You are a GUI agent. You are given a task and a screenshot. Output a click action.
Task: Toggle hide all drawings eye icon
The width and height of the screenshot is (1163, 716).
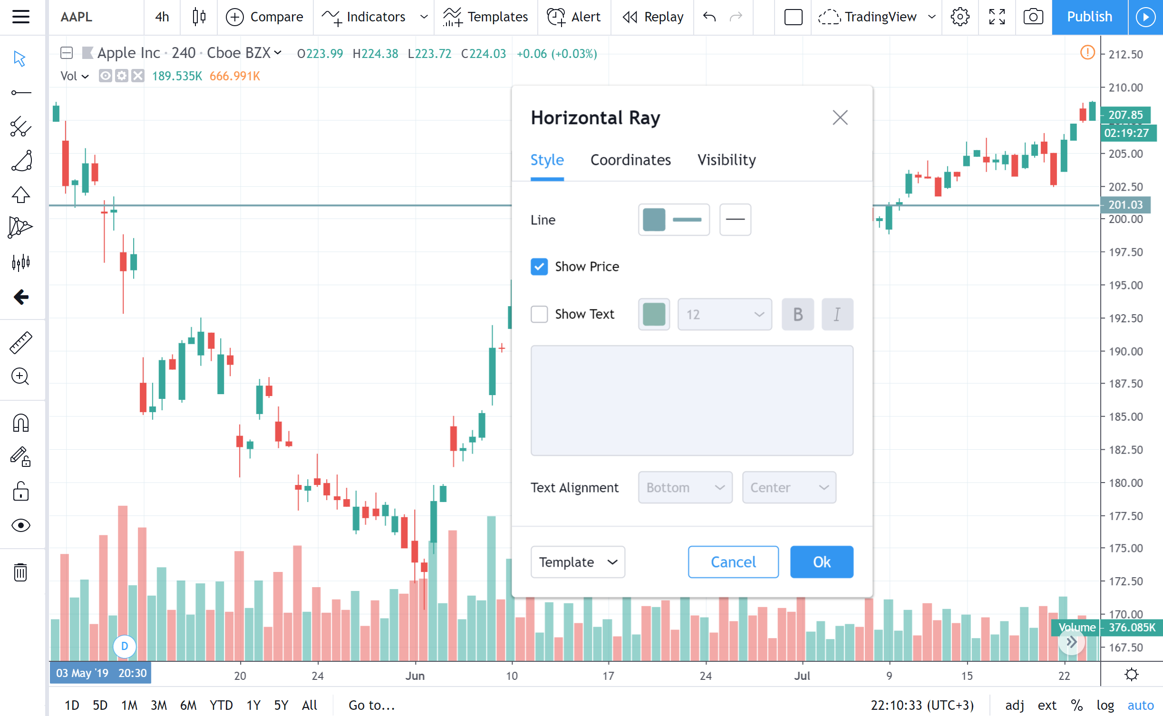pos(21,525)
